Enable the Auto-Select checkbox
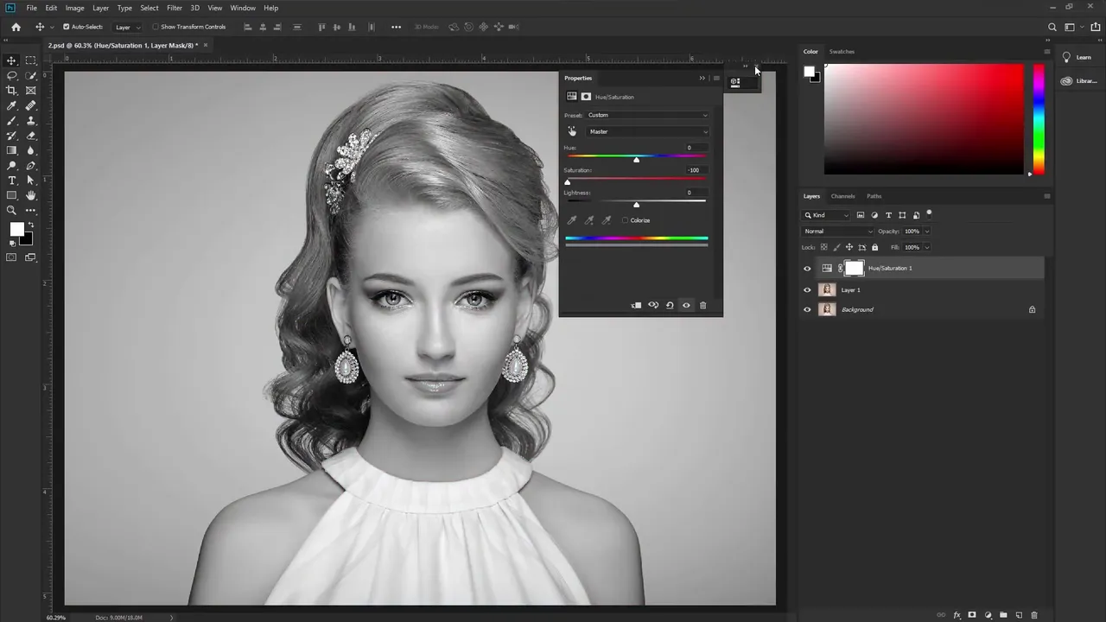Image resolution: width=1106 pixels, height=622 pixels. pyautogui.click(x=67, y=27)
